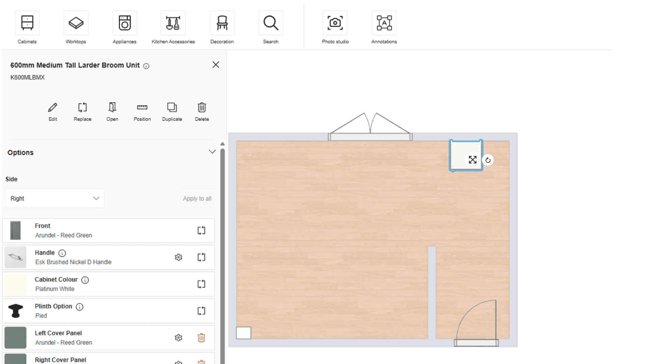648x364 pixels.
Task: Click the options panel scrollbar
Action: [222, 256]
